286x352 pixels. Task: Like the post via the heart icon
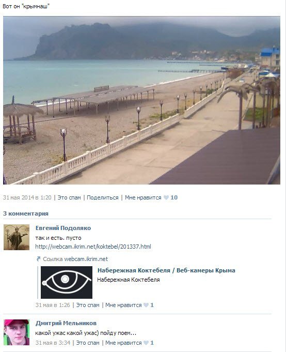pos(166,198)
